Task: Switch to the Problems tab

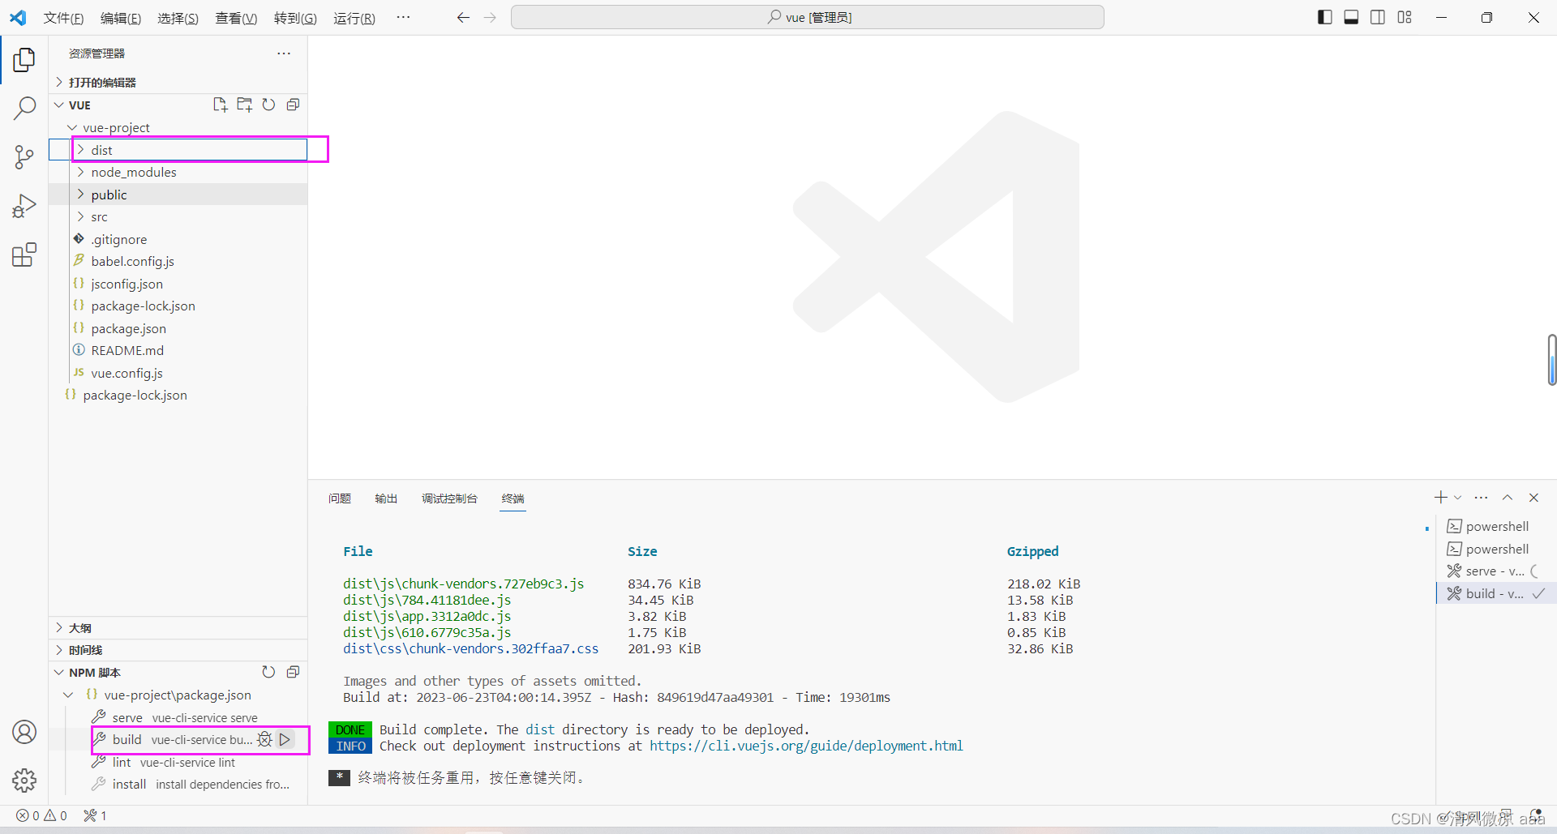Action: [340, 498]
